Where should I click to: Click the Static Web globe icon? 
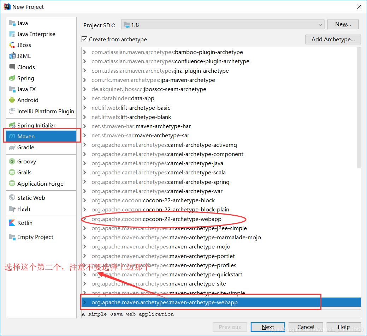coord(12,198)
